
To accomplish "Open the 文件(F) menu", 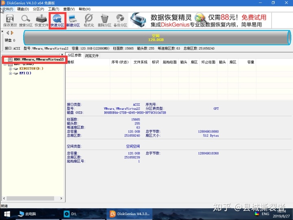I will pyautogui.click(x=8, y=9).
